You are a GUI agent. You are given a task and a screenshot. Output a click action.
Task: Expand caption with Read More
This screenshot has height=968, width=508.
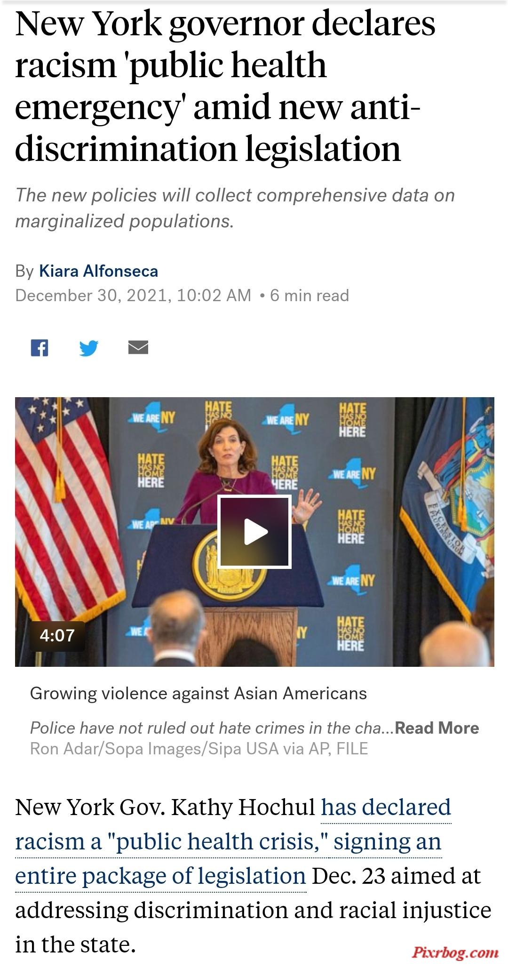click(x=437, y=728)
